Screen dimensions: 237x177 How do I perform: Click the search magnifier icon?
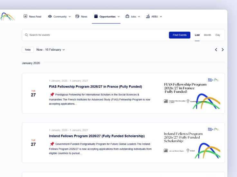click(26, 35)
